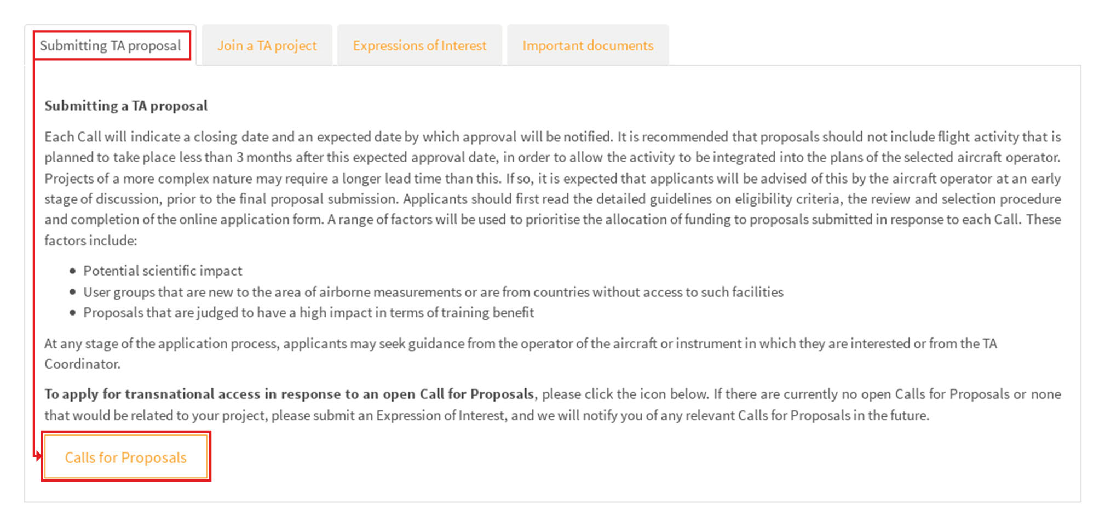Screen dimensions: 1105x527
Task: Open the Important documents tab
Action: coord(588,45)
